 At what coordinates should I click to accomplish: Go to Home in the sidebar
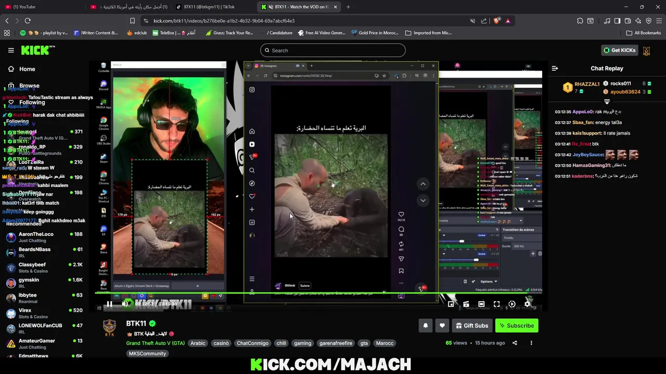(21, 69)
